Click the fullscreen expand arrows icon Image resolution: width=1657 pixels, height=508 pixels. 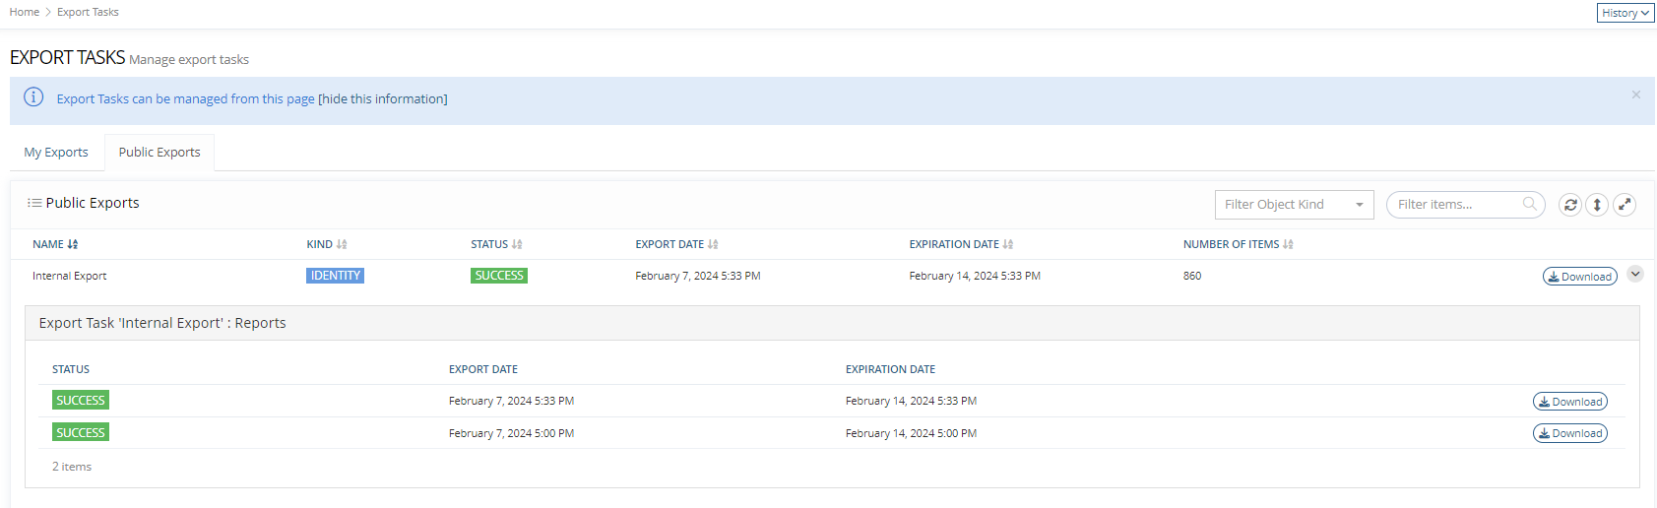tap(1625, 205)
